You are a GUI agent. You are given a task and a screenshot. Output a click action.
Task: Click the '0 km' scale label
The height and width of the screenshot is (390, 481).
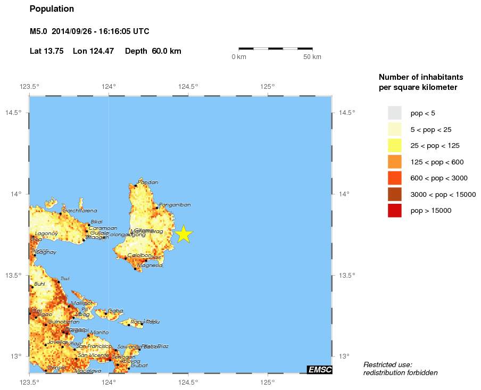tap(239, 57)
